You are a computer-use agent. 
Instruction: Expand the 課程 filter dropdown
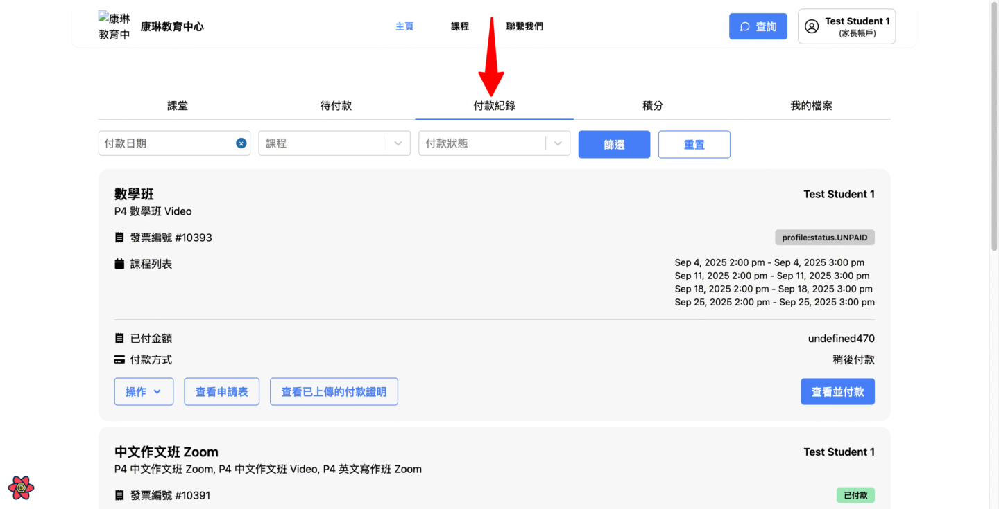click(x=398, y=143)
